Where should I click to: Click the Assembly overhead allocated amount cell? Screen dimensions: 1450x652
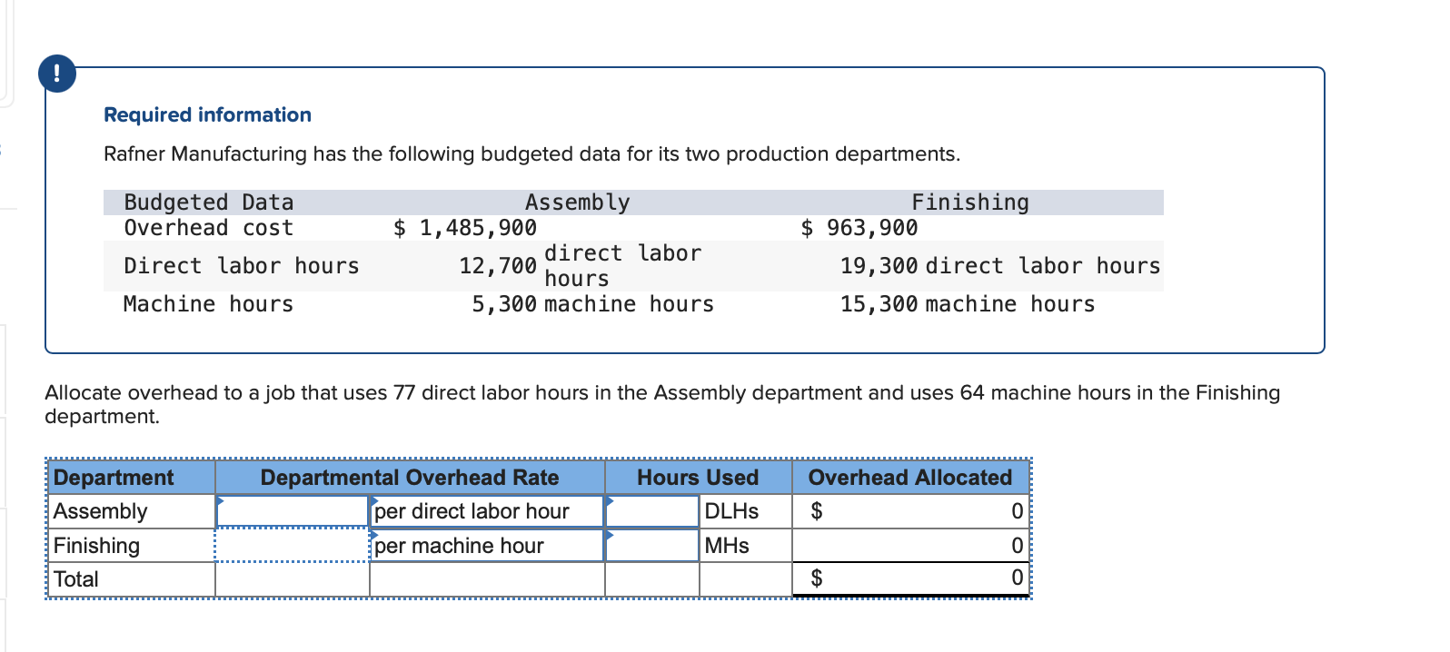910,511
